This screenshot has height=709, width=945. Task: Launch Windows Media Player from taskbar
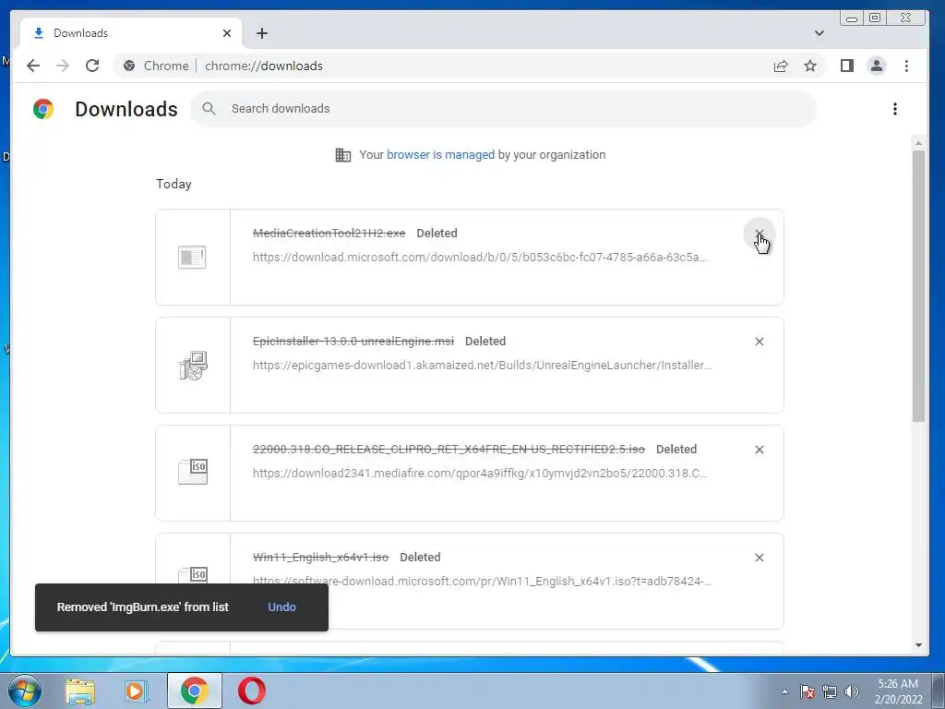coord(137,691)
